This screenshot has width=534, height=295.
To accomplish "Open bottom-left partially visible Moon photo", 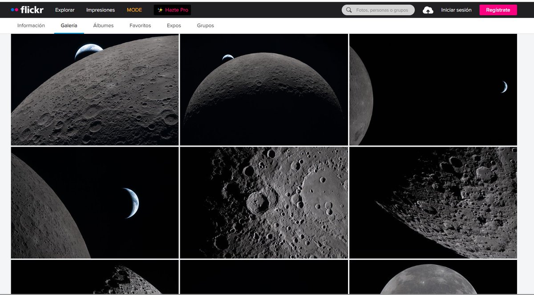I will click(x=95, y=277).
